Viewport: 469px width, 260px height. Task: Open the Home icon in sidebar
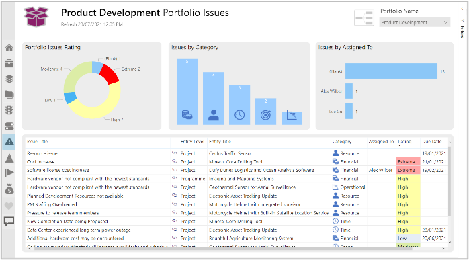pos(9,48)
